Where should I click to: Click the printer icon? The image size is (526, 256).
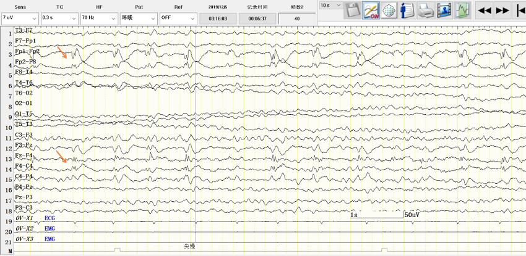[425, 10]
